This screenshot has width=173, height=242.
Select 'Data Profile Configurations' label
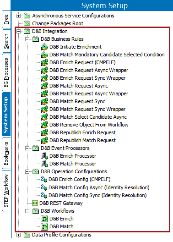(62, 235)
